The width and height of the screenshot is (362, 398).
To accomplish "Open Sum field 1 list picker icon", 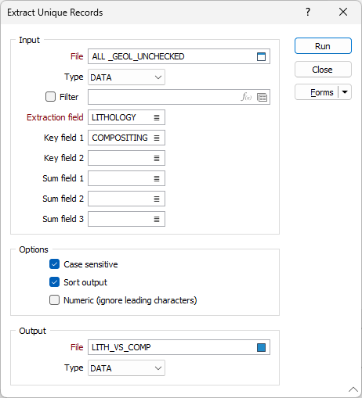I will (157, 178).
